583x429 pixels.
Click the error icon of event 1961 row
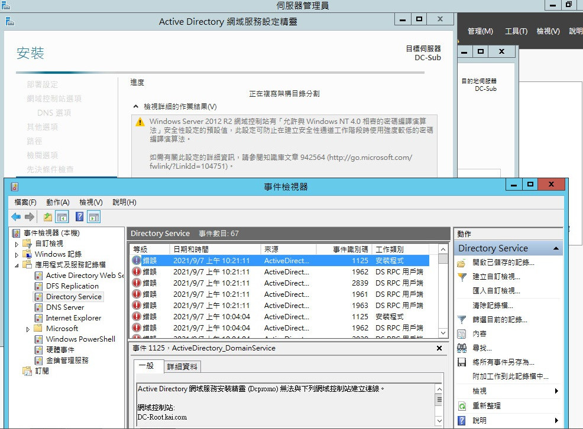(x=137, y=294)
